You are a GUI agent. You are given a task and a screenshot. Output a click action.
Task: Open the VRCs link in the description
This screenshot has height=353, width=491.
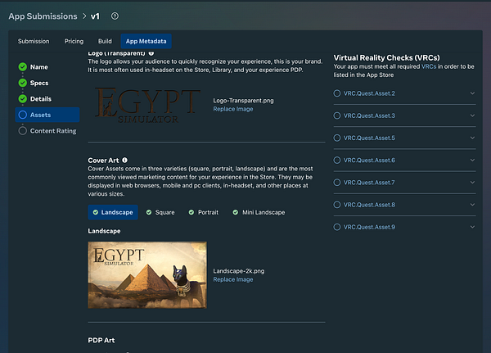coord(429,66)
